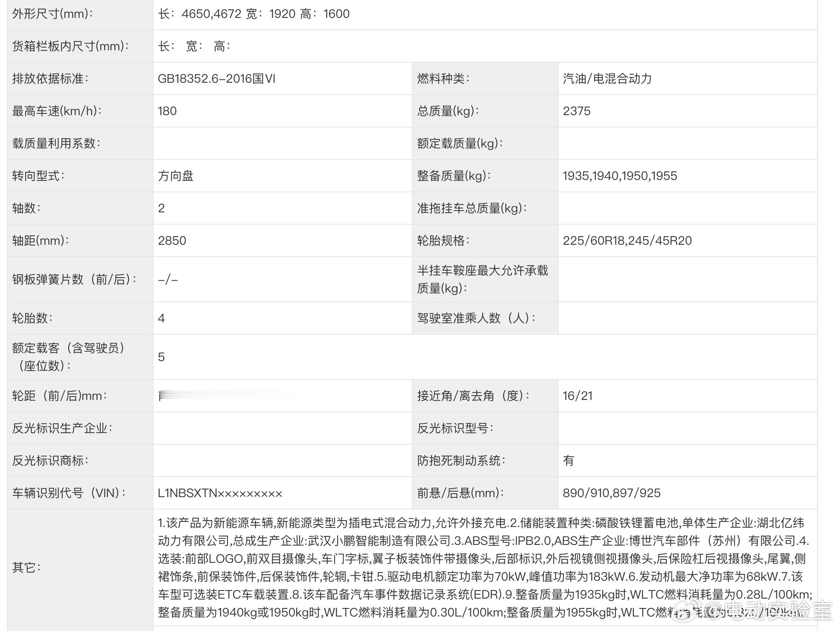Select the 反光标识生产企业 label
Viewport: 840px width, 631px height.
[x=62, y=428]
